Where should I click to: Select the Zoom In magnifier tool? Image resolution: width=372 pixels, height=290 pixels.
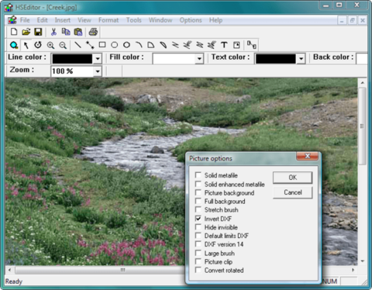click(50, 45)
